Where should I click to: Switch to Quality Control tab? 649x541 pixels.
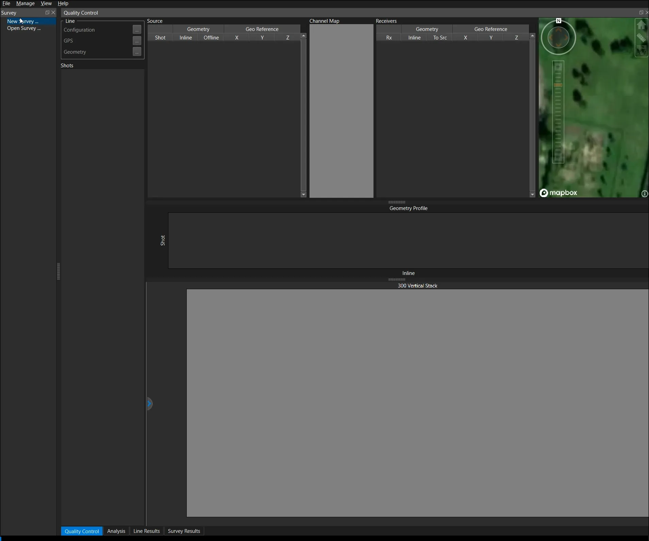pos(82,531)
